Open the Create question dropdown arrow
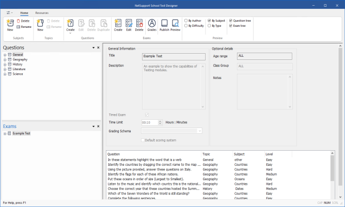345x207 pixels. [70, 33]
